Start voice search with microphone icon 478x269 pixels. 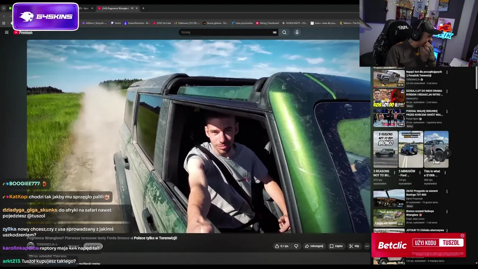click(297, 33)
